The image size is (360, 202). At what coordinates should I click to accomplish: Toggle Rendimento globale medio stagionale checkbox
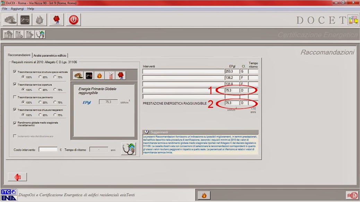pyautogui.click(x=15, y=123)
